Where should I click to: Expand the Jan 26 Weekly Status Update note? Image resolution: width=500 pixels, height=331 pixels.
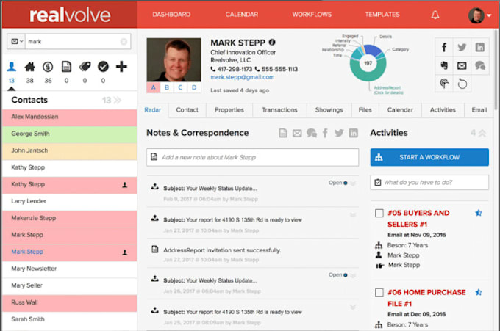coord(353,275)
